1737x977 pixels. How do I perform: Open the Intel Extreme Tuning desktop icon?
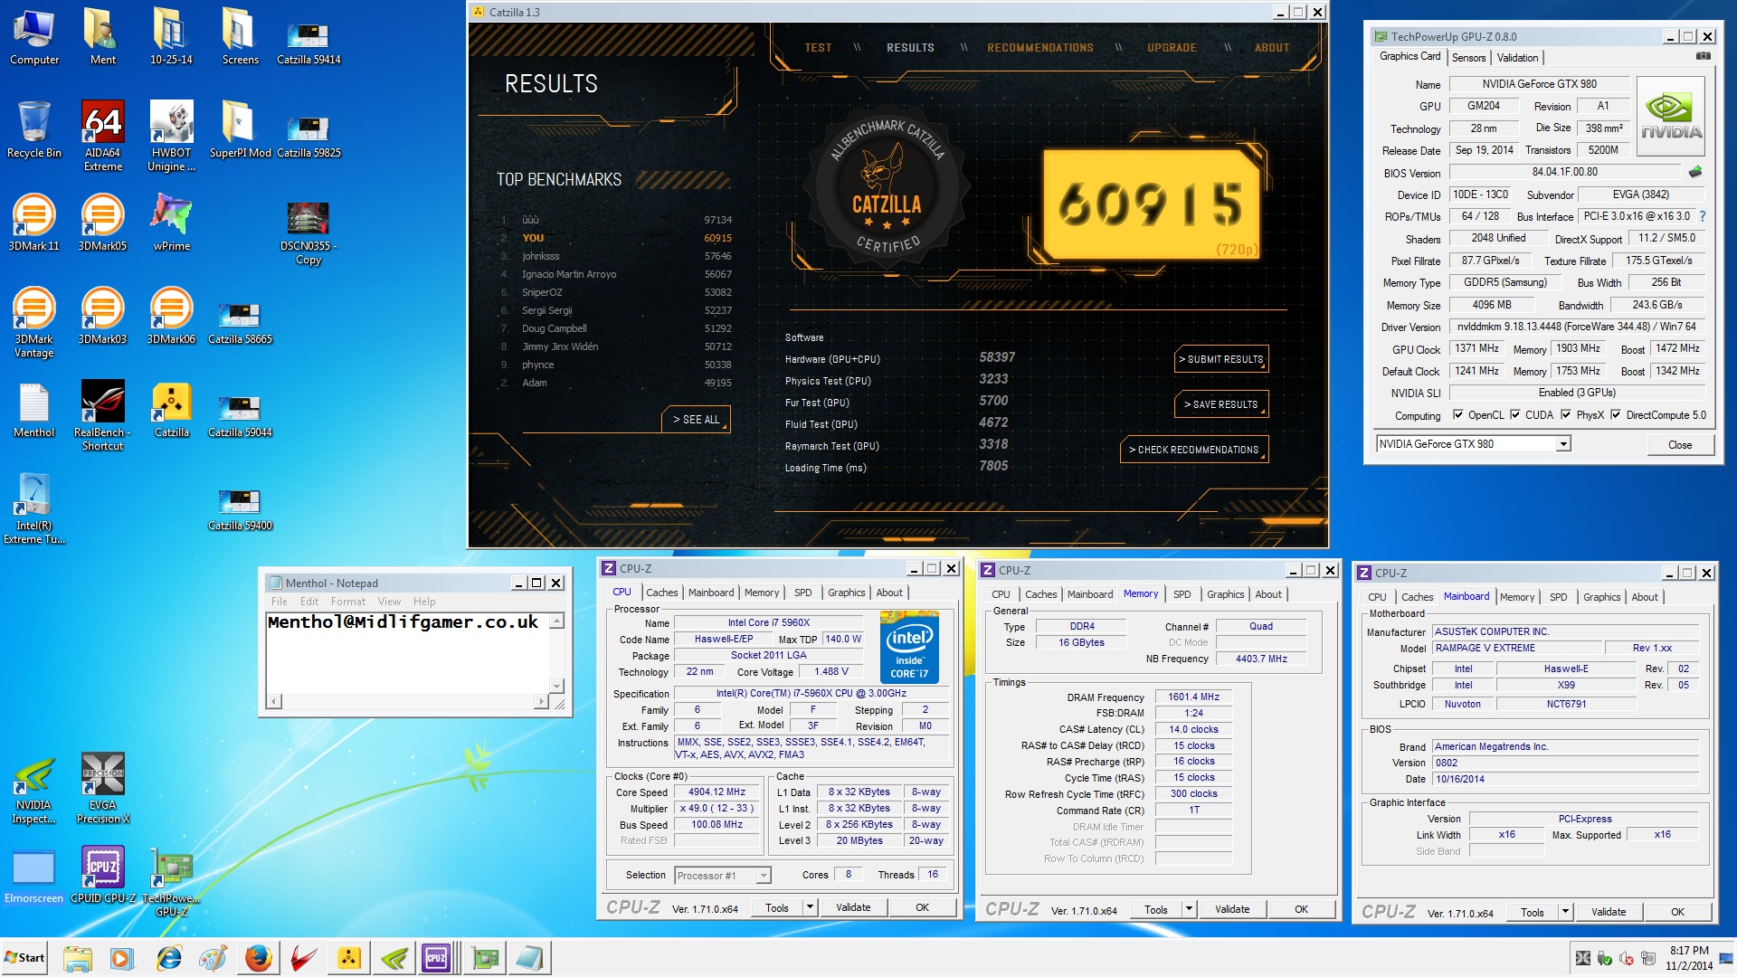[33, 508]
